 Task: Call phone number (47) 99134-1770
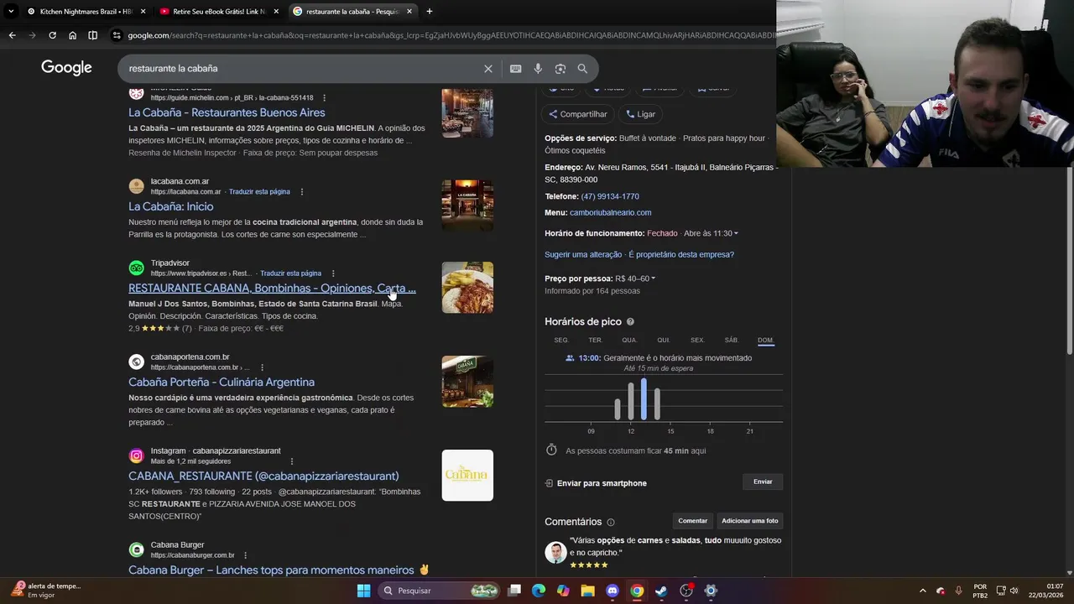610,196
